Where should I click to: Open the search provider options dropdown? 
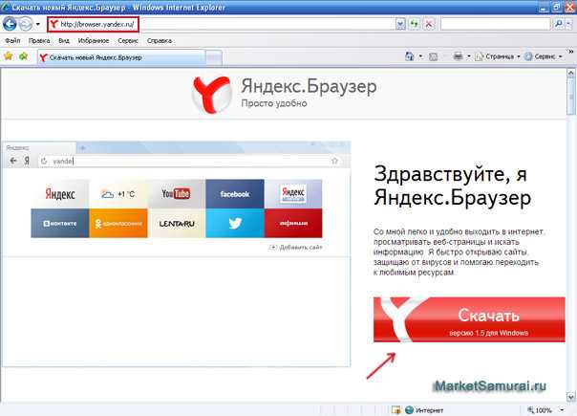point(568,24)
